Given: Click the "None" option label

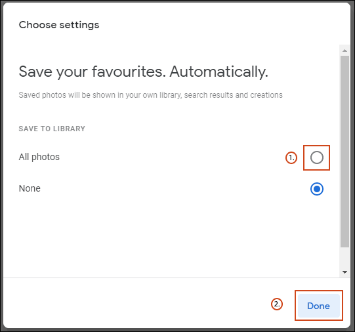Looking at the screenshot, I should (30, 188).
